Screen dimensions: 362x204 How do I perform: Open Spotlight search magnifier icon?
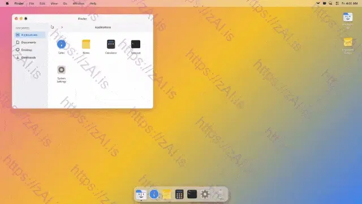(330, 3)
